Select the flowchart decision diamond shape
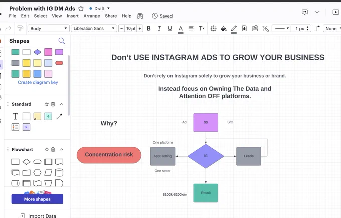This screenshot has height=218, width=341. tap(26, 162)
